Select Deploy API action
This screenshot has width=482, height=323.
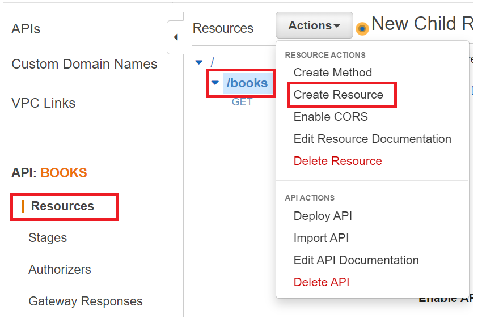click(323, 216)
